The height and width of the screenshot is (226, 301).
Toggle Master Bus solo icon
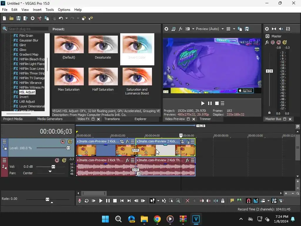tap(285, 42)
